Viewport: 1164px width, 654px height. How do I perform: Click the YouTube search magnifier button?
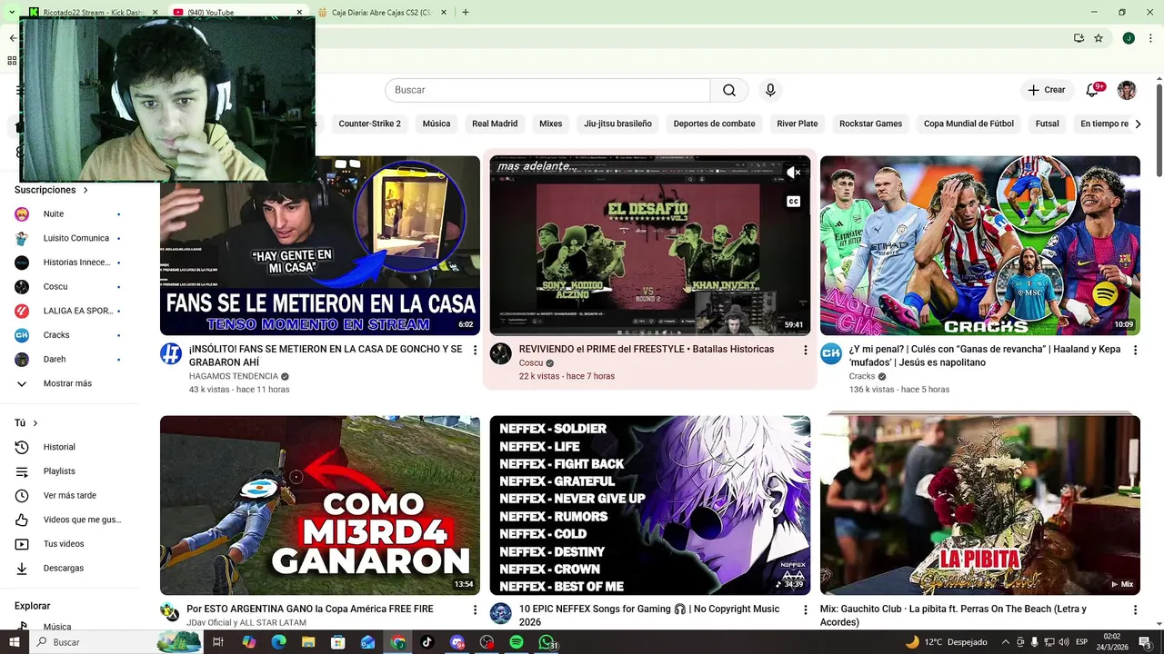(729, 90)
